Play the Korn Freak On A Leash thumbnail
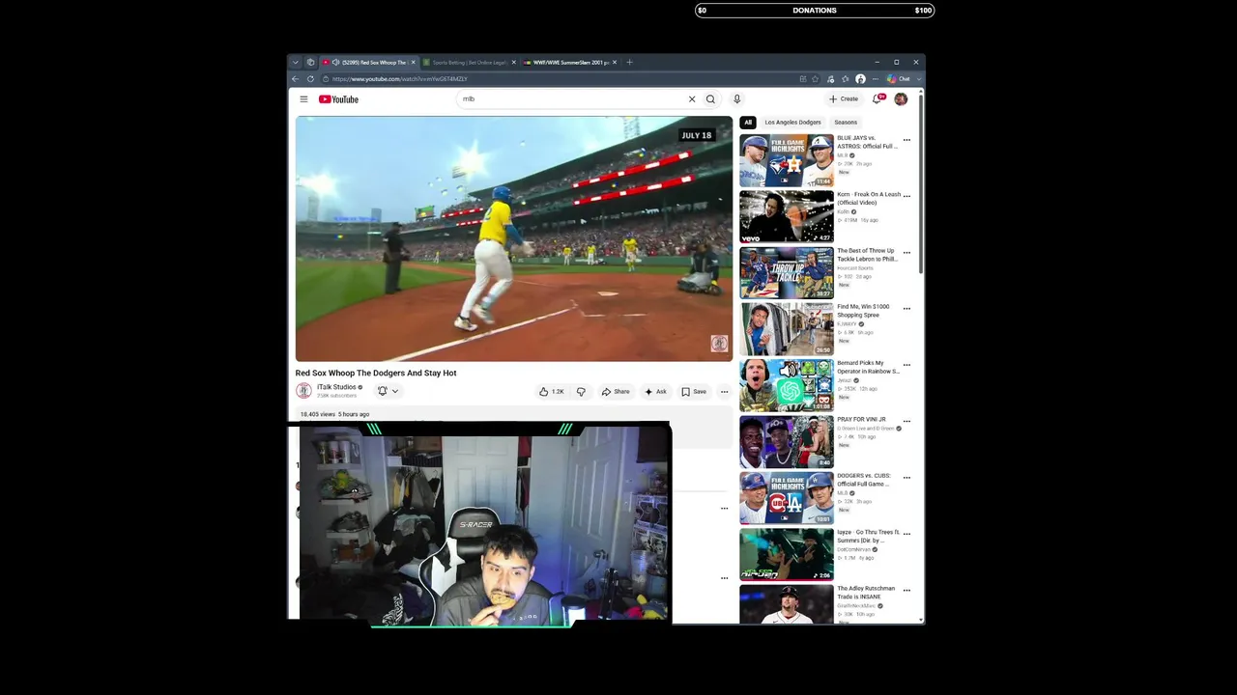The height and width of the screenshot is (695, 1237). [787, 216]
